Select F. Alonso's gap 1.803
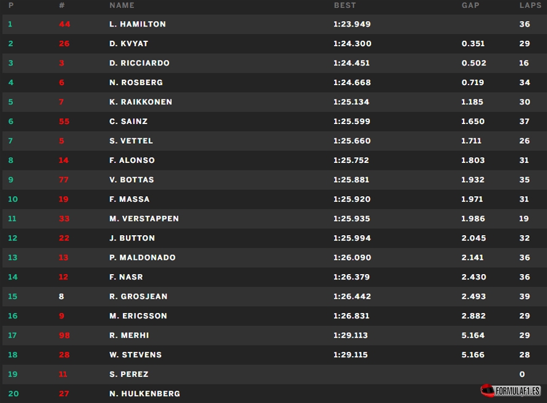This screenshot has height=403, width=547. 473,160
